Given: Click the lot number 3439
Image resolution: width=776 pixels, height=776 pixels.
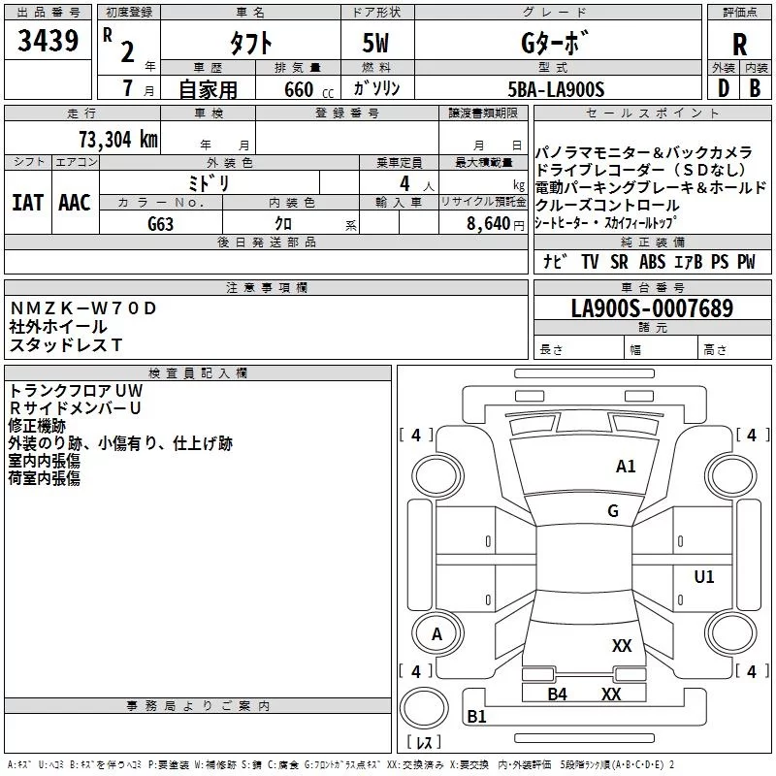Looking at the screenshot, I should (48, 40).
